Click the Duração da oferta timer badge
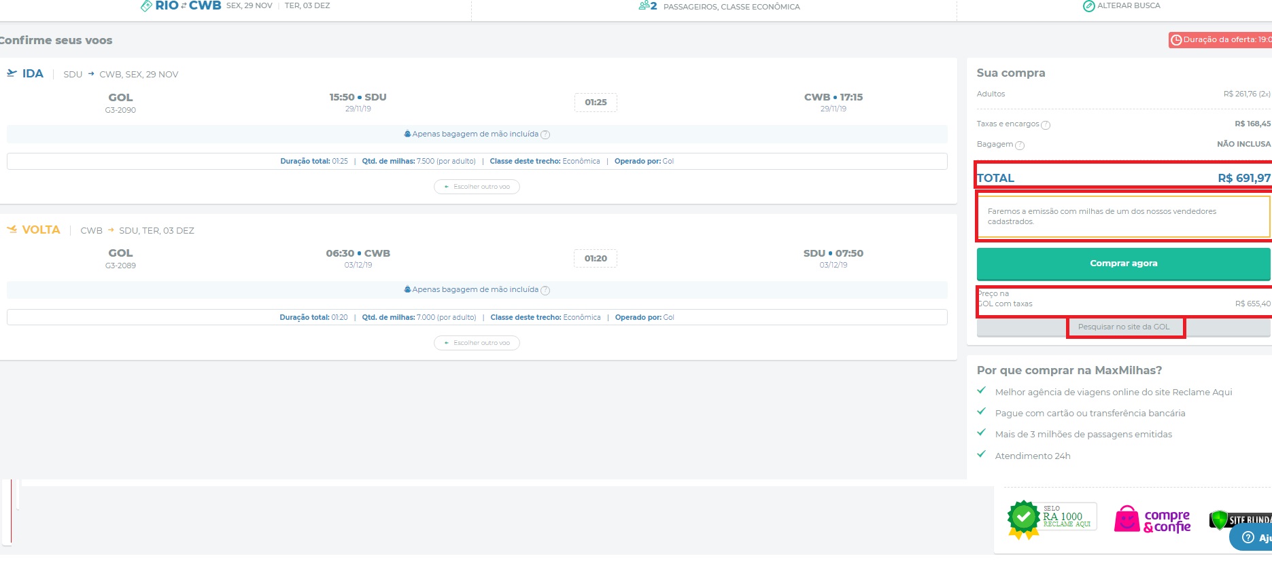 tap(1220, 40)
